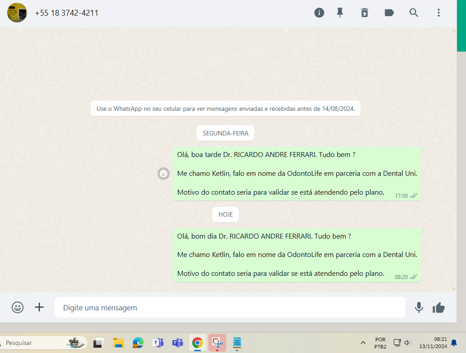466x353 pixels.
Task: Open the emoji picker in composer
Action: point(18,307)
